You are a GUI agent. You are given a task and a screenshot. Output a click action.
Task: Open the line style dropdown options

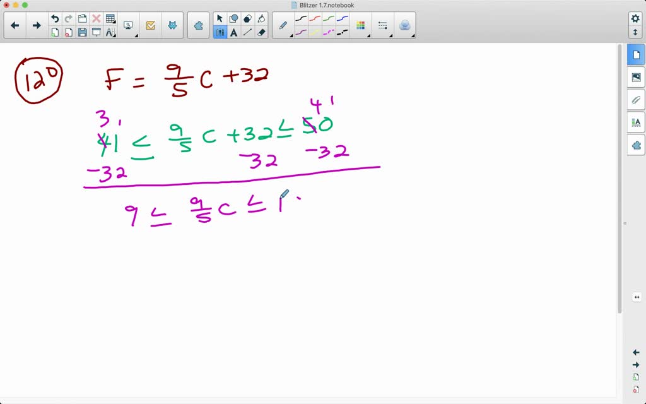click(x=391, y=35)
